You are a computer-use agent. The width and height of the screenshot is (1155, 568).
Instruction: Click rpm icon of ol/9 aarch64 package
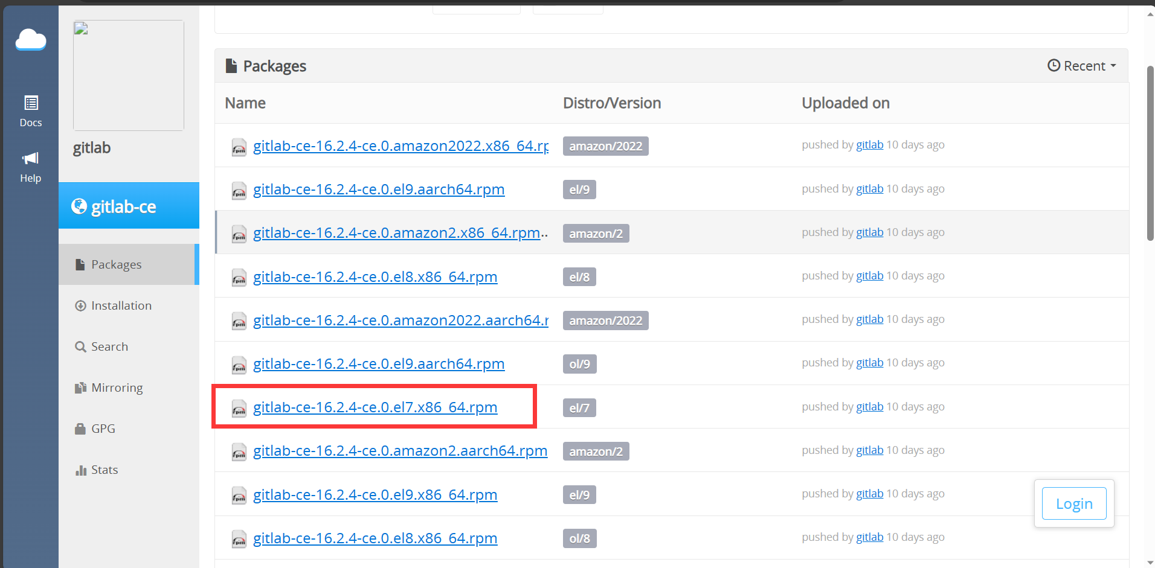pyautogui.click(x=239, y=365)
